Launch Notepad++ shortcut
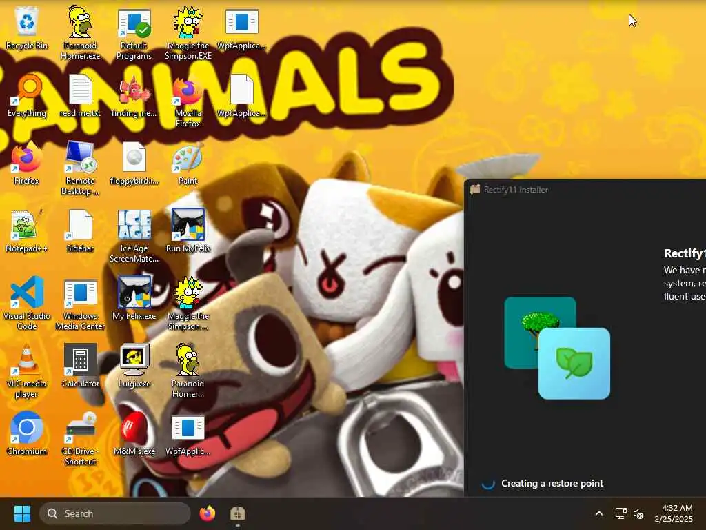Screen dimensions: 706x530 (x=27, y=230)
